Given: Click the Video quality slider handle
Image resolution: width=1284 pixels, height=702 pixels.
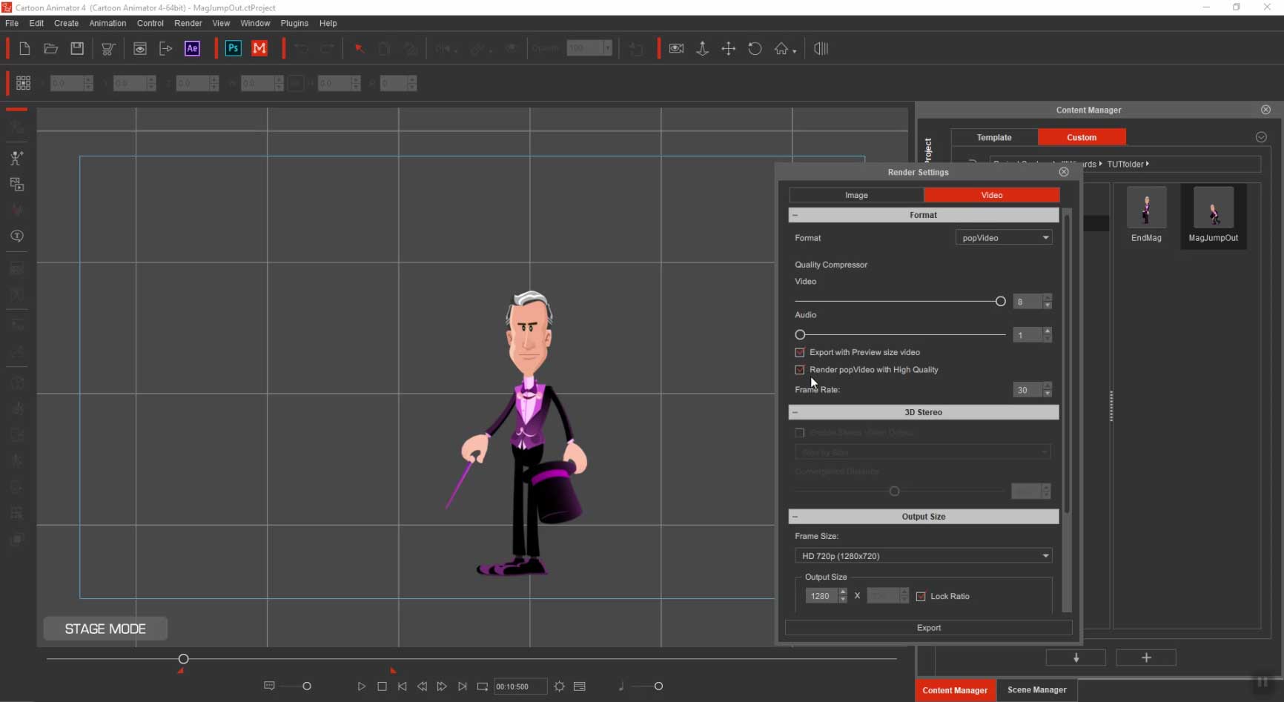Looking at the screenshot, I should pos(1001,302).
